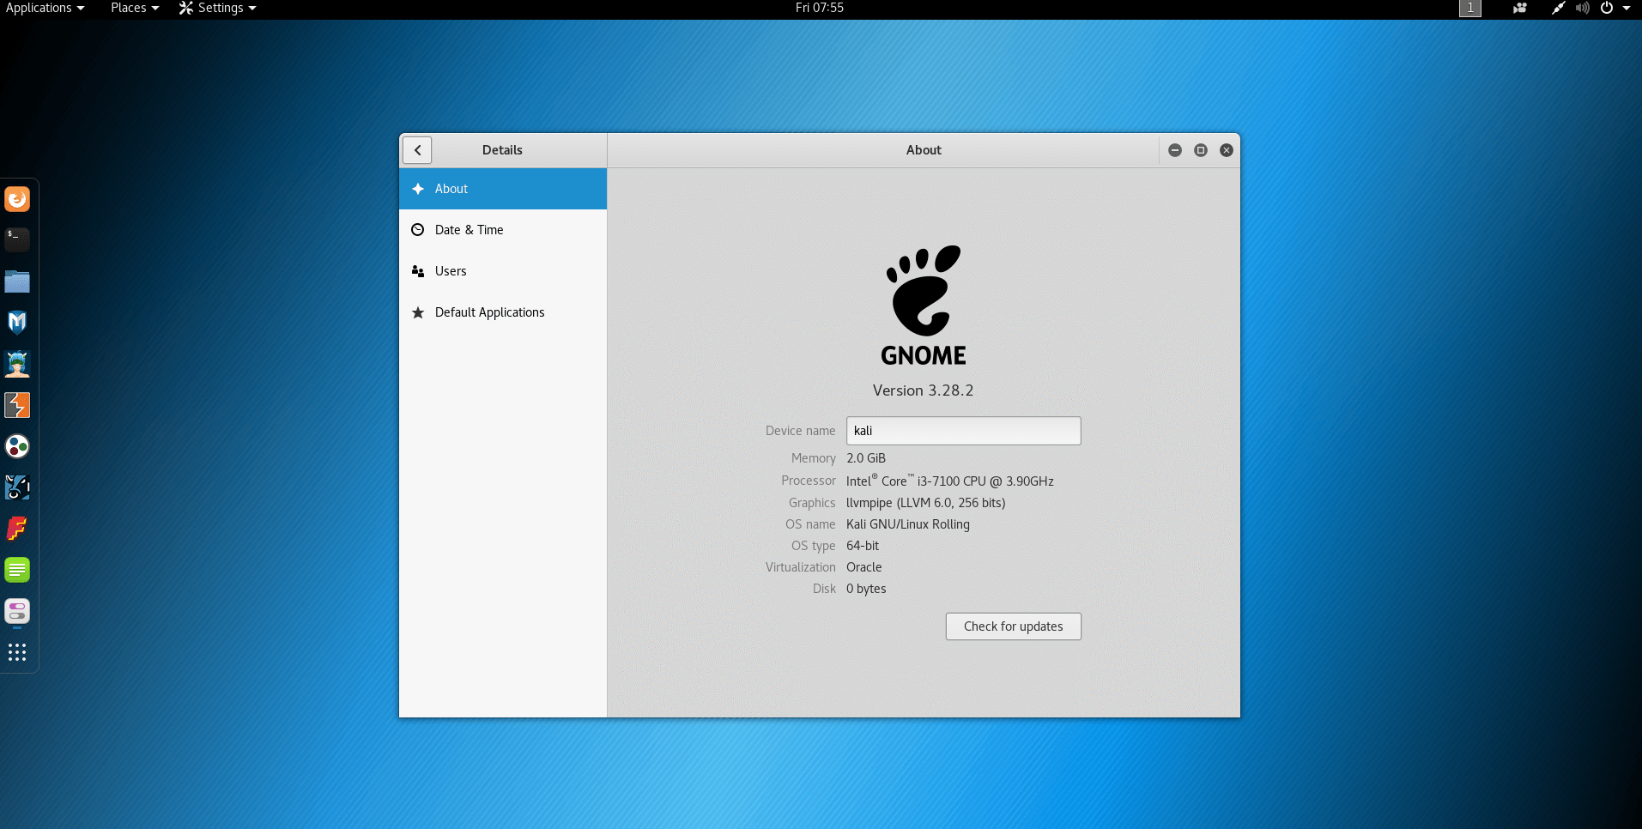The width and height of the screenshot is (1642, 829).
Task: Open the Settings app menu in top bar
Action: click(218, 8)
